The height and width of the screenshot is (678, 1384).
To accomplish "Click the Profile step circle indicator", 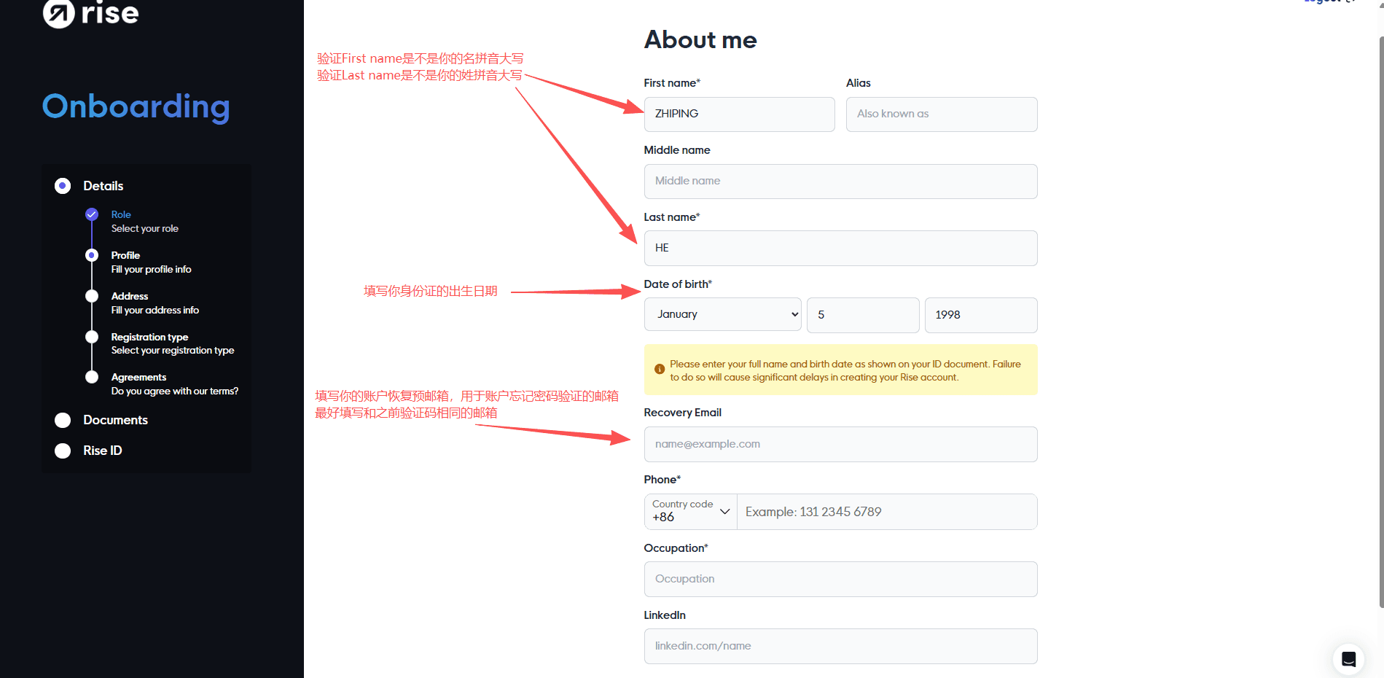I will 92,255.
